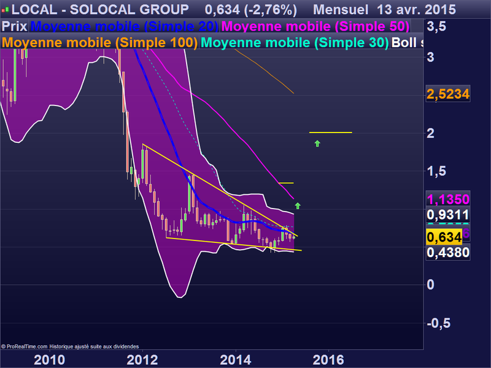491x368 pixels.
Task: Click the 2016 label on time axis
Action: (328, 360)
